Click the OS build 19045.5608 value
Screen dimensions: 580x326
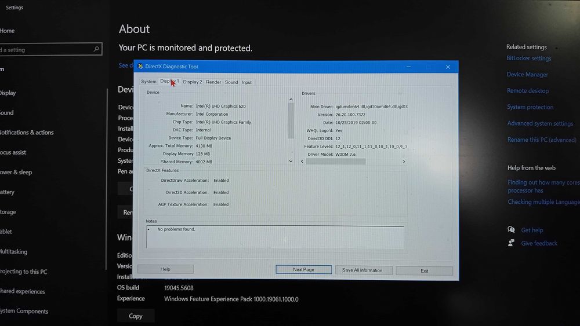(x=179, y=288)
